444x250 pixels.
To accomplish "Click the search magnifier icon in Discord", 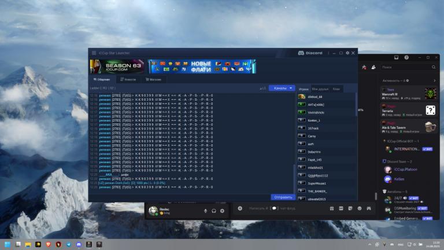I will (x=434, y=67).
